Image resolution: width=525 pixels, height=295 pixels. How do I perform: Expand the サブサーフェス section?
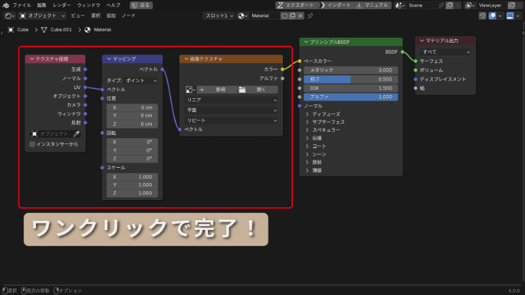[307, 122]
